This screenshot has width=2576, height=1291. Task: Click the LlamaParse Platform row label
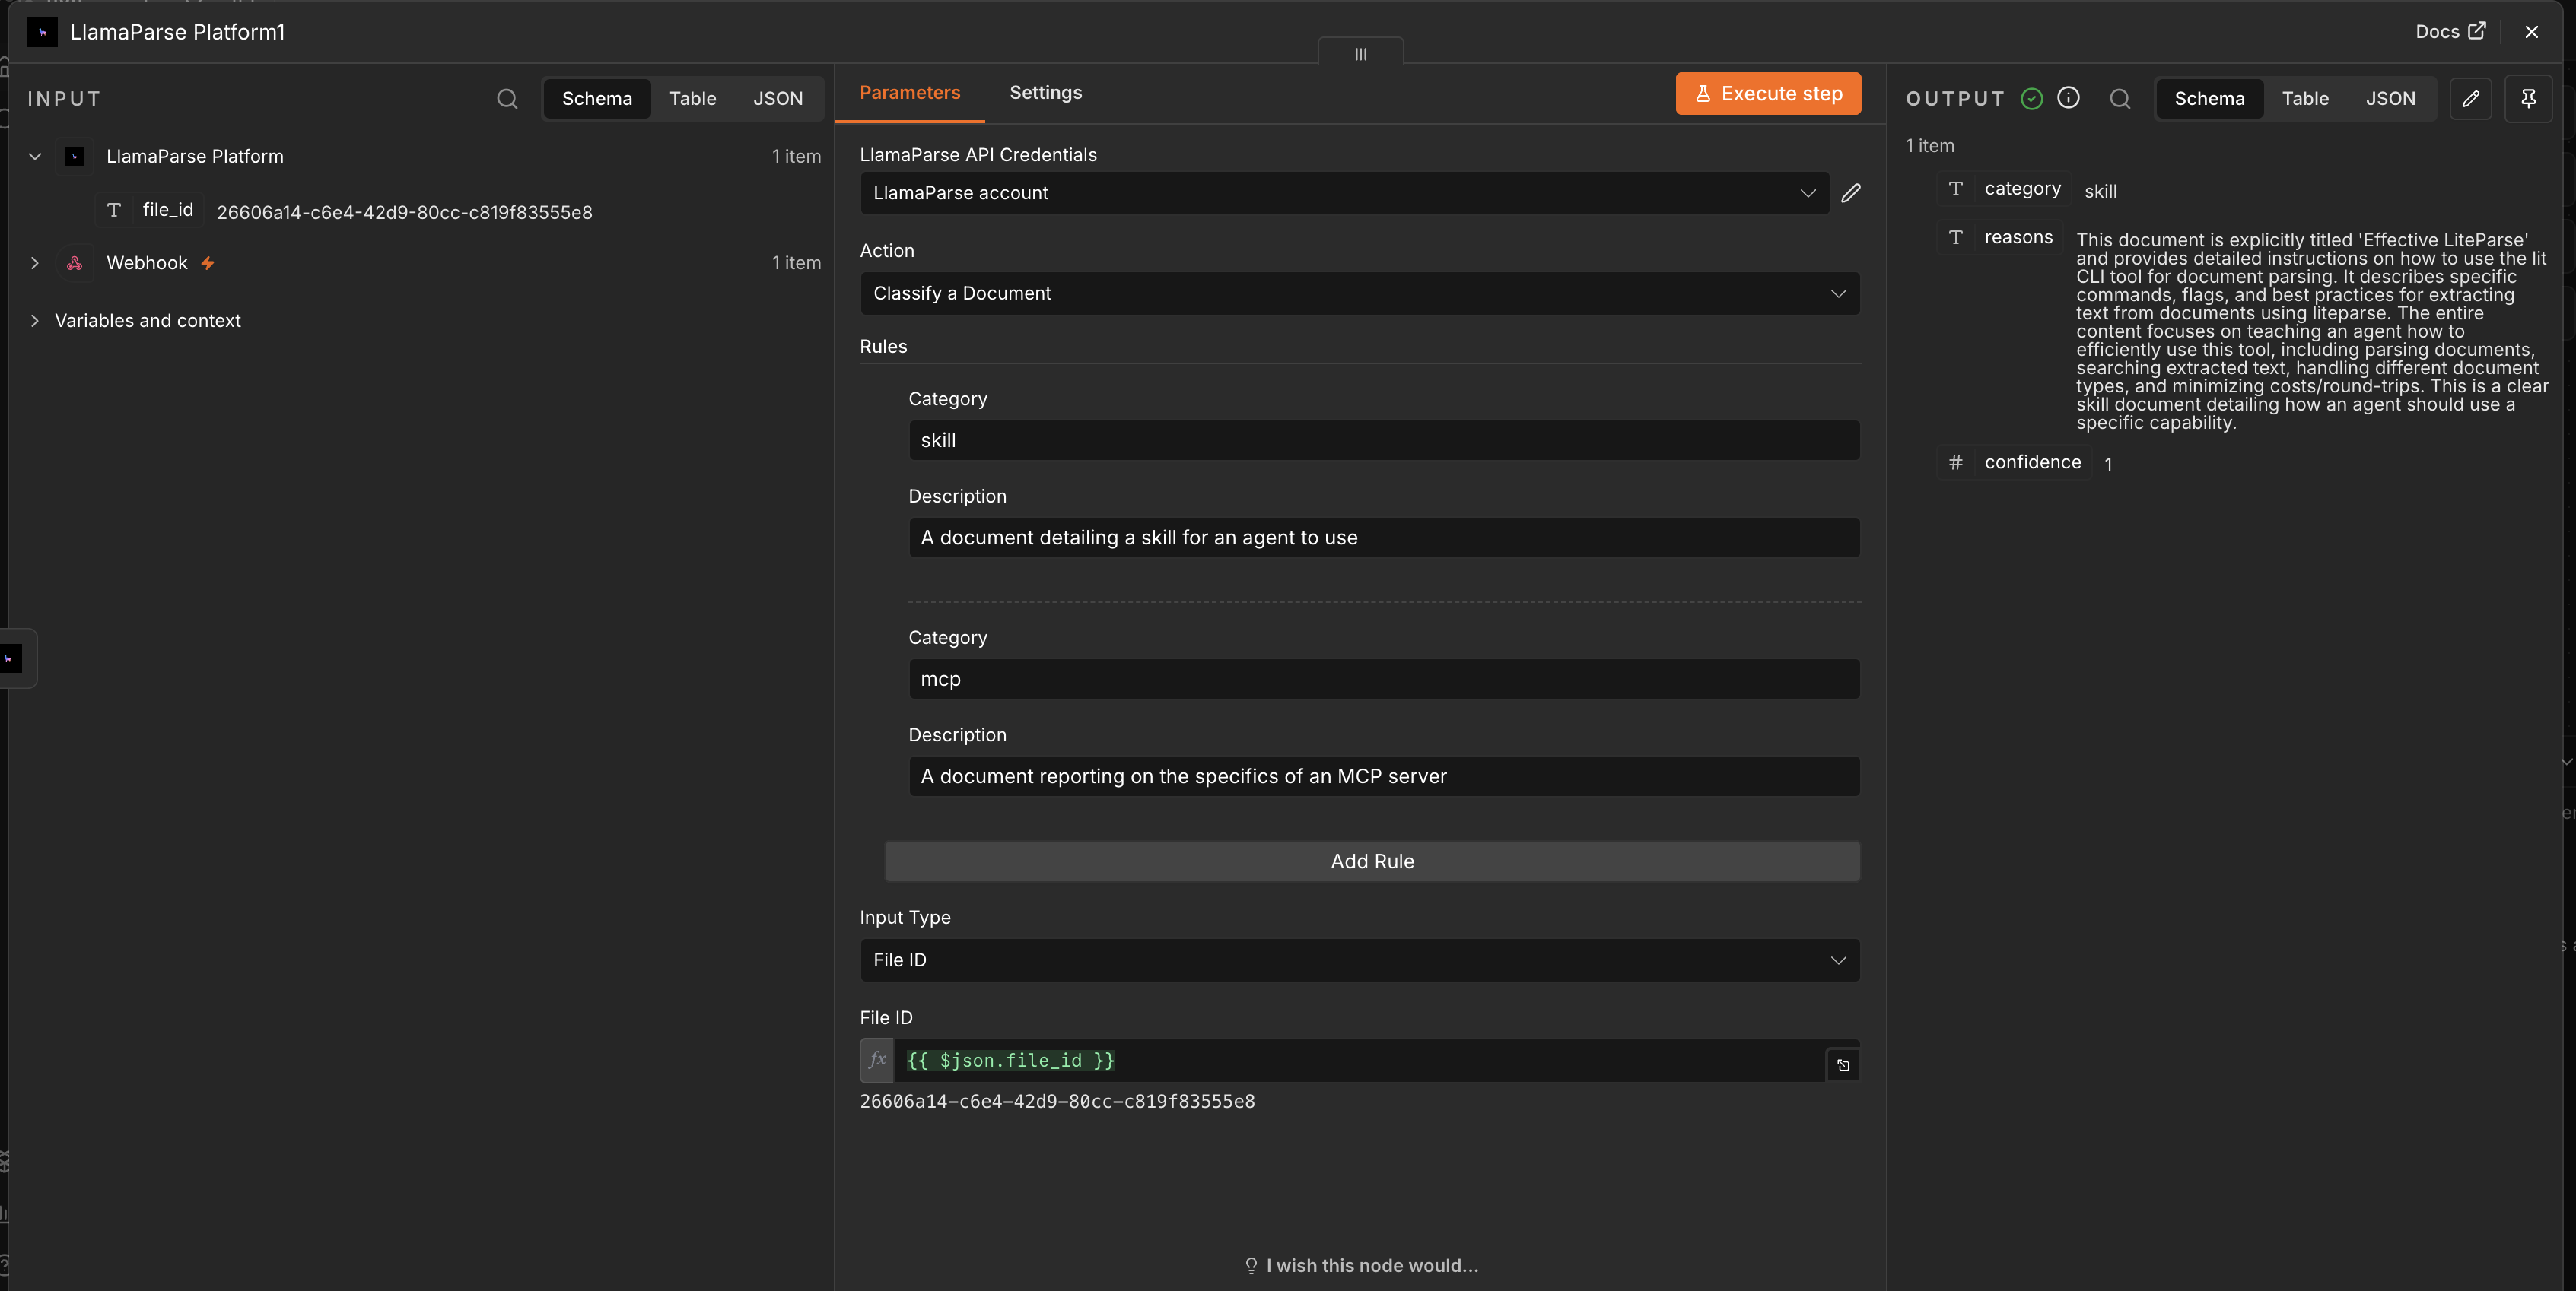[195, 157]
